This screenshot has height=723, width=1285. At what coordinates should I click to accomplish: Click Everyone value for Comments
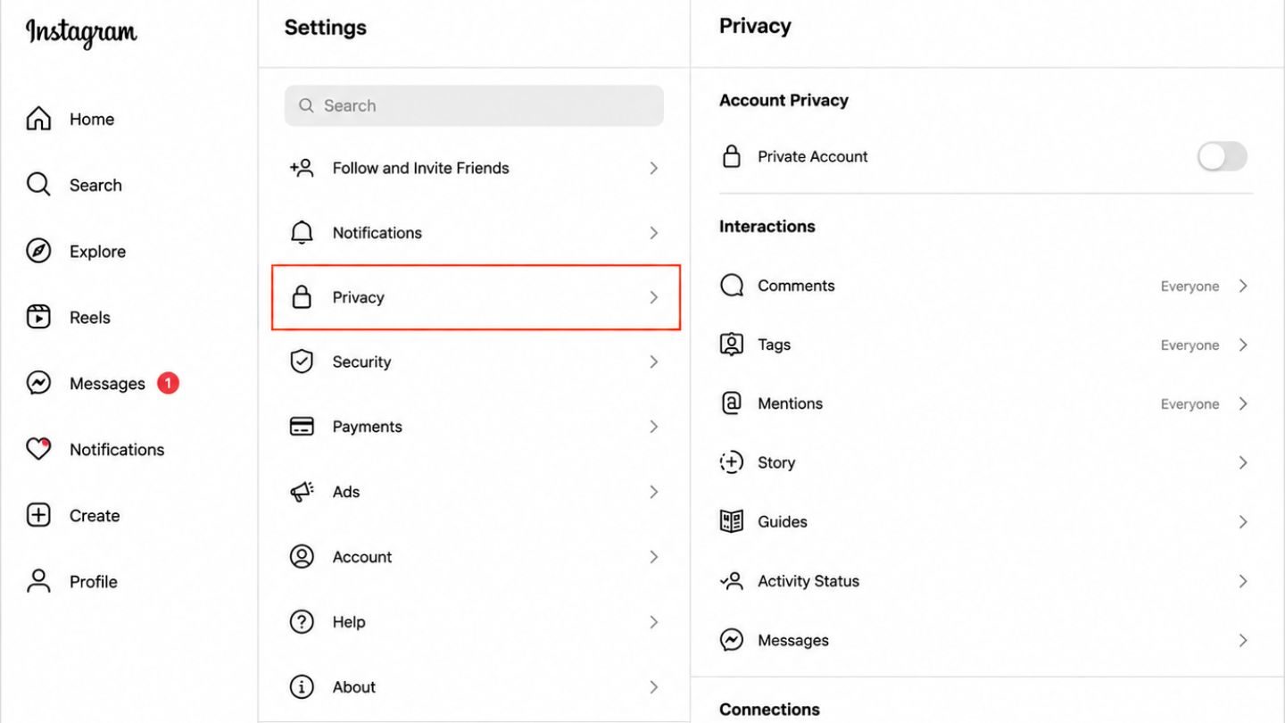point(1190,287)
